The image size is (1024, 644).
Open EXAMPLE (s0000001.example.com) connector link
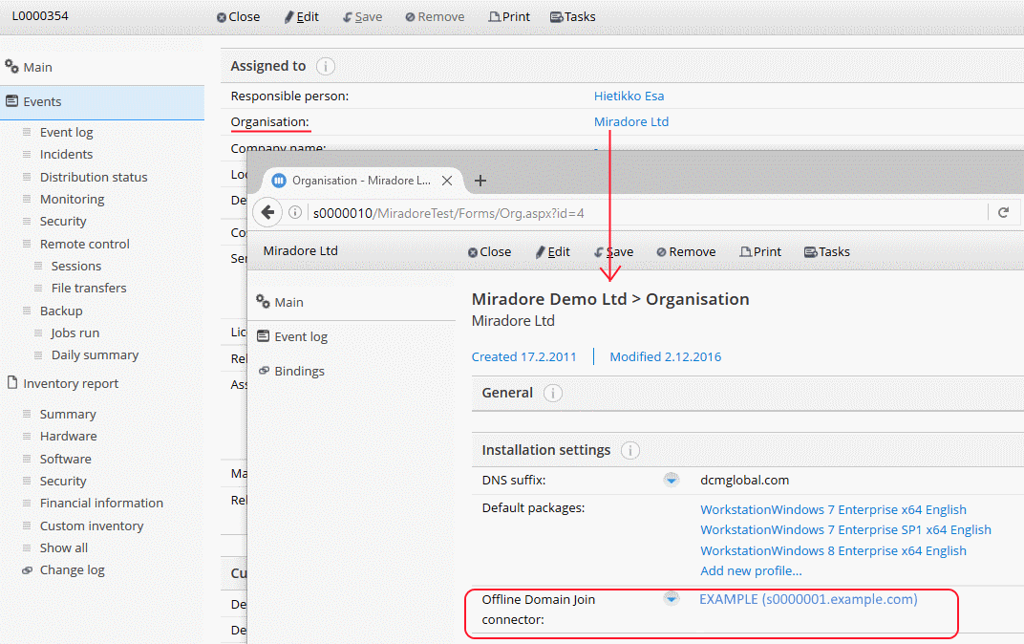[808, 599]
